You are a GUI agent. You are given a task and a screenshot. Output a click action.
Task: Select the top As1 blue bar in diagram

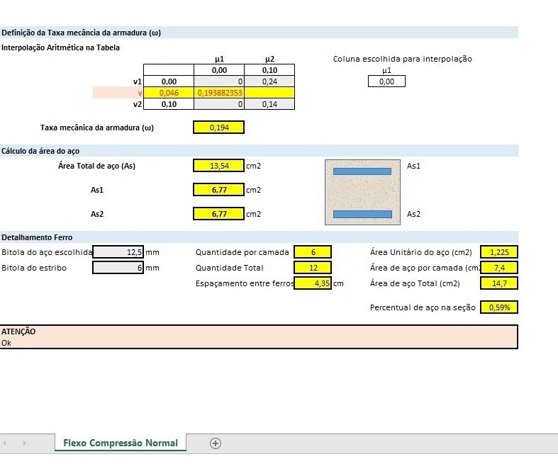(x=362, y=171)
